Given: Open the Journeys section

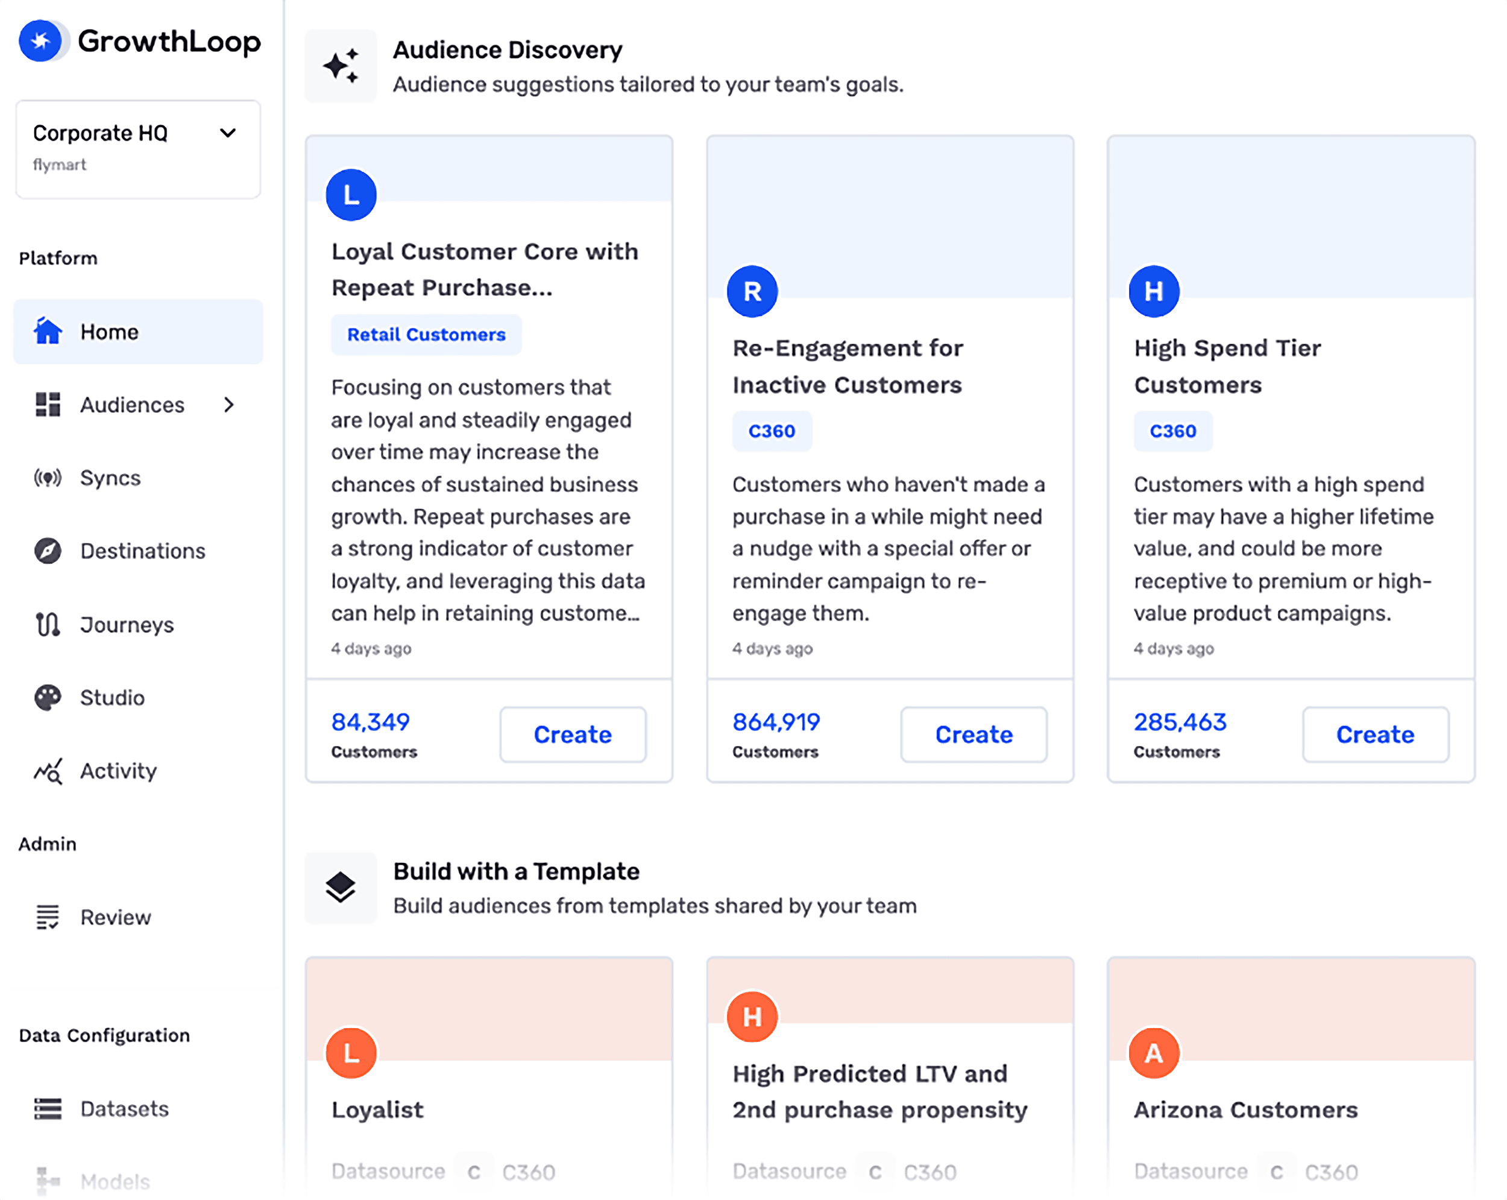Looking at the screenshot, I should click(47, 625).
